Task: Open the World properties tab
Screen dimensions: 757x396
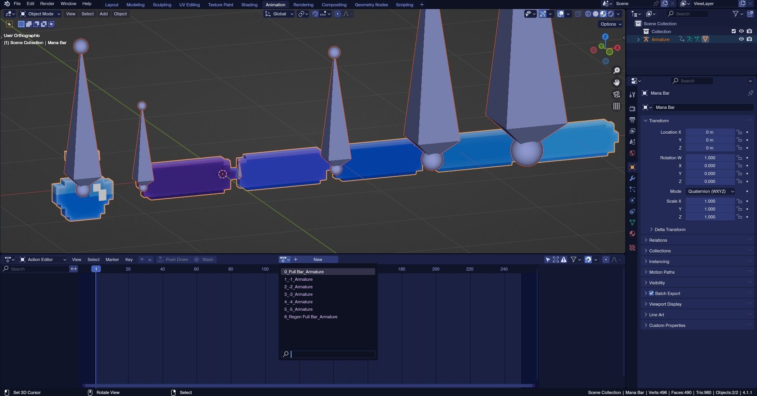Action: (632, 153)
